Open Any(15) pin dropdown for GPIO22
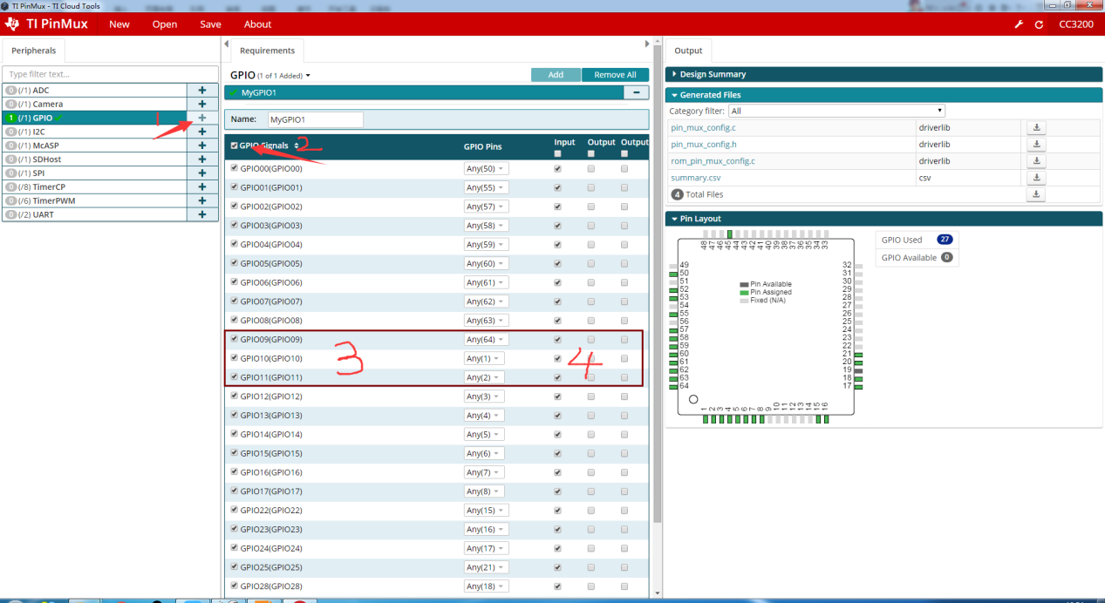1105x603 pixels. [486, 510]
